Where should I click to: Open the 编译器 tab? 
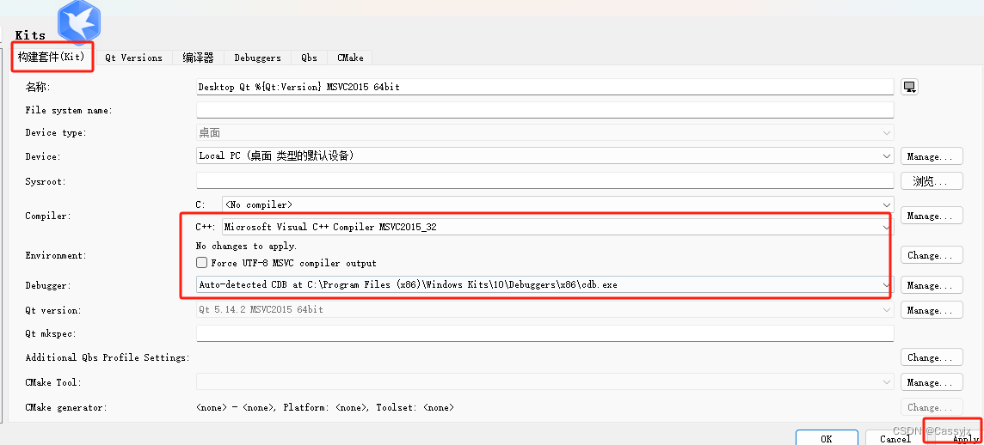[199, 58]
